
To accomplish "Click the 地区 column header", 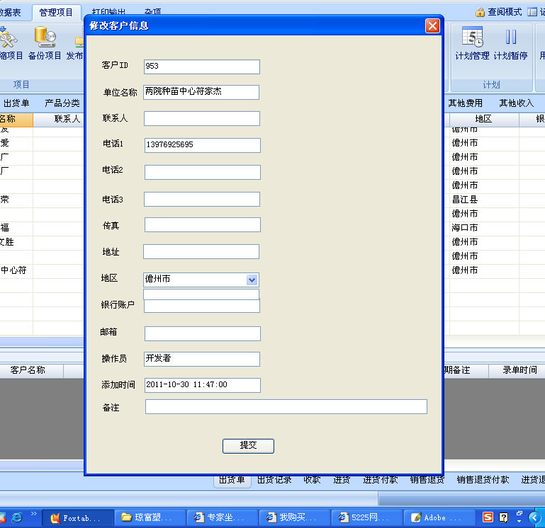I will [x=483, y=120].
